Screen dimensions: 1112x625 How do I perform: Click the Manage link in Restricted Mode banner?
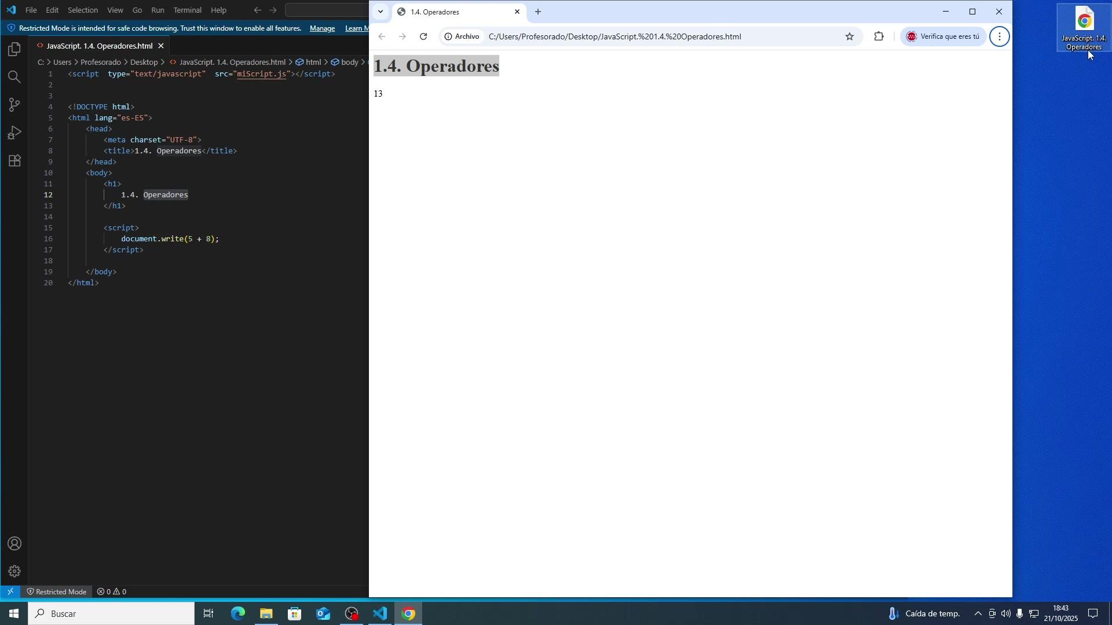click(x=323, y=28)
